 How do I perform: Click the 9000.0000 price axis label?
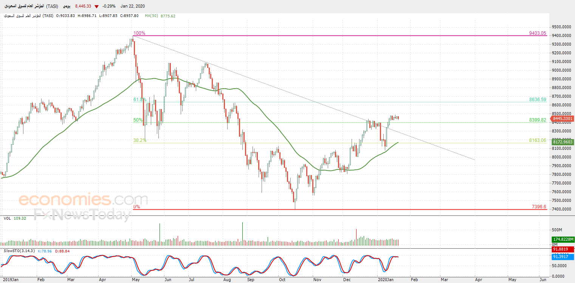click(563, 70)
